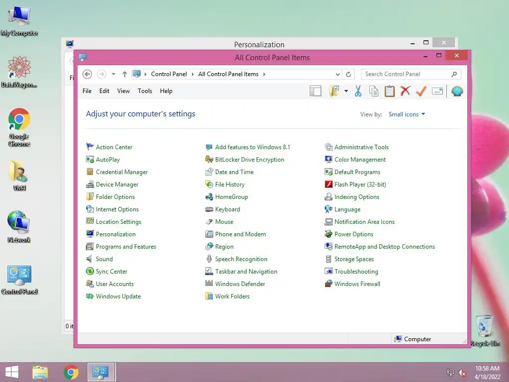Expand chevron after All Control Panel Items
Image resolution: width=509 pixels, height=382 pixels.
coord(264,74)
